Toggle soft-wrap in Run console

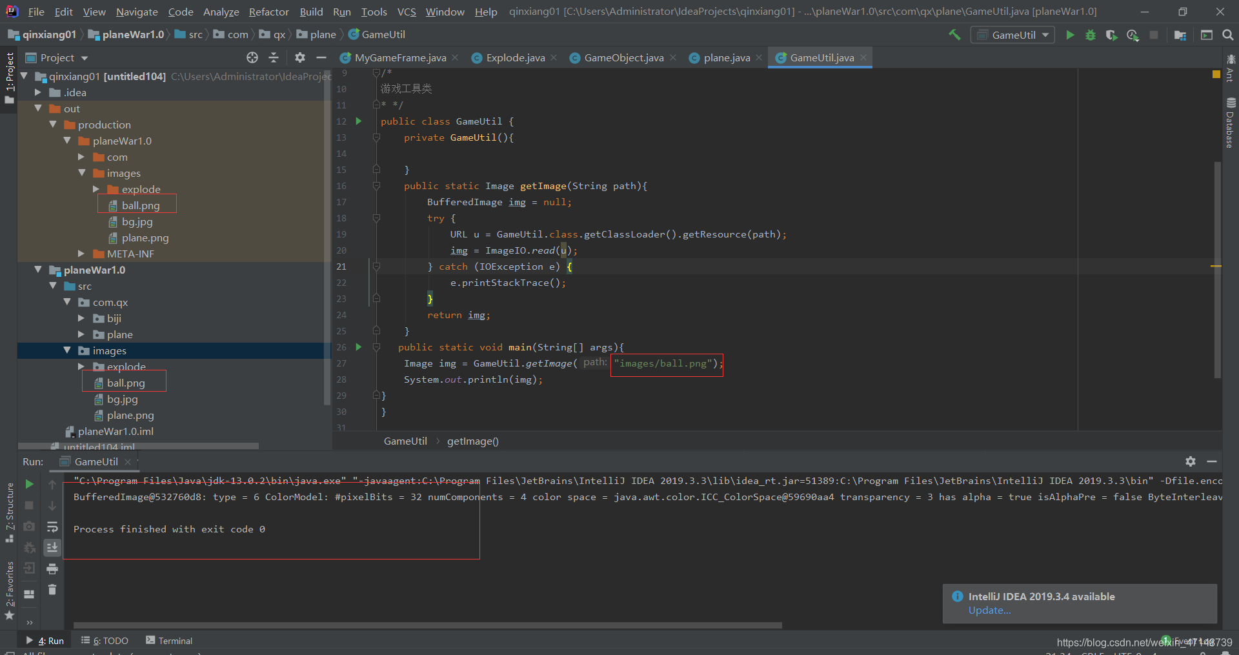[x=52, y=527]
